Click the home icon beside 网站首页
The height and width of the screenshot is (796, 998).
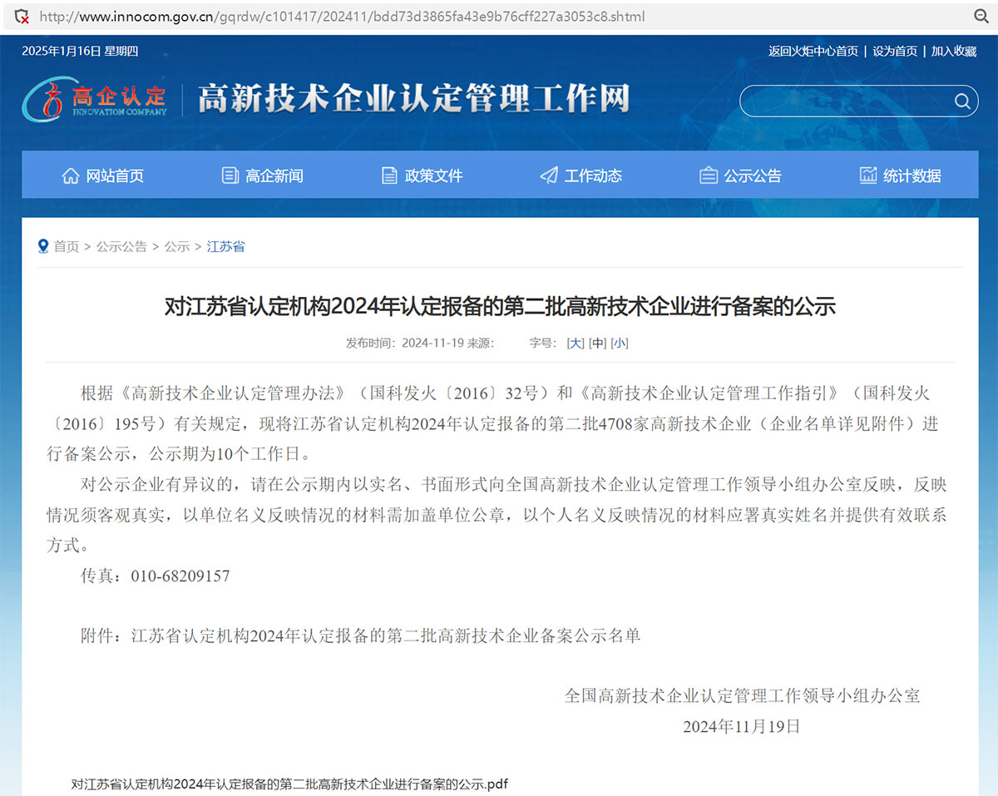pos(71,176)
